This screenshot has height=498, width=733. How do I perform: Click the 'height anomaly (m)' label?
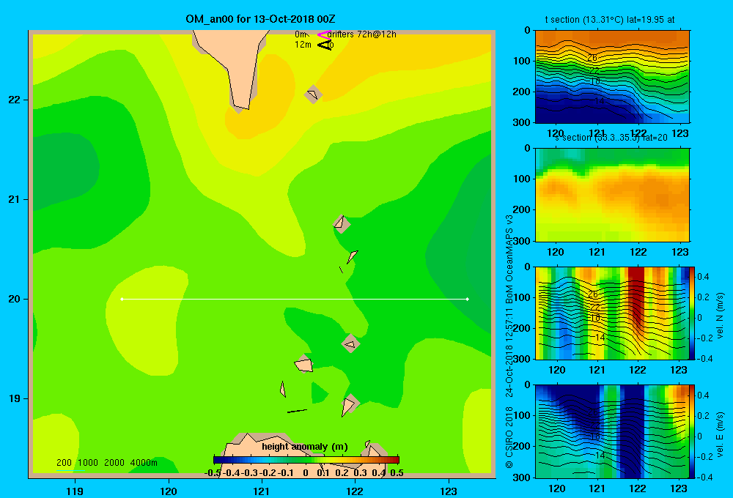(x=305, y=447)
